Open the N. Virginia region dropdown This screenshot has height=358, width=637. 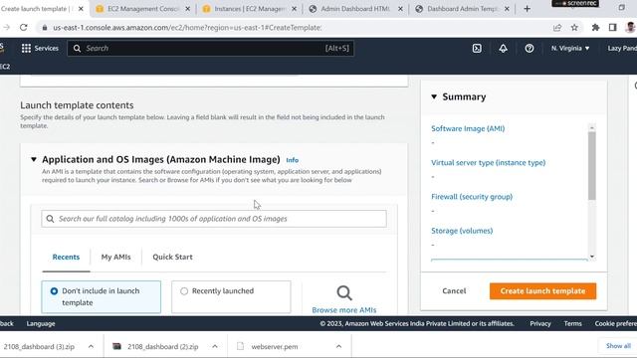[570, 49]
